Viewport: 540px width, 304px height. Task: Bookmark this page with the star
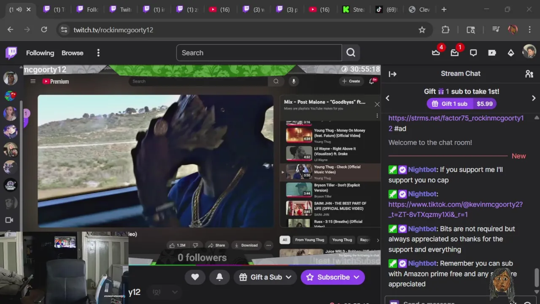click(422, 30)
